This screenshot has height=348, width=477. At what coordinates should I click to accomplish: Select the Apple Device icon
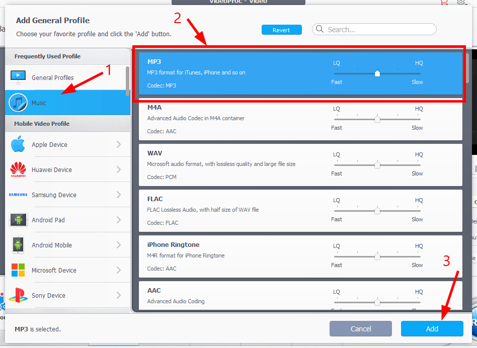[x=18, y=144]
